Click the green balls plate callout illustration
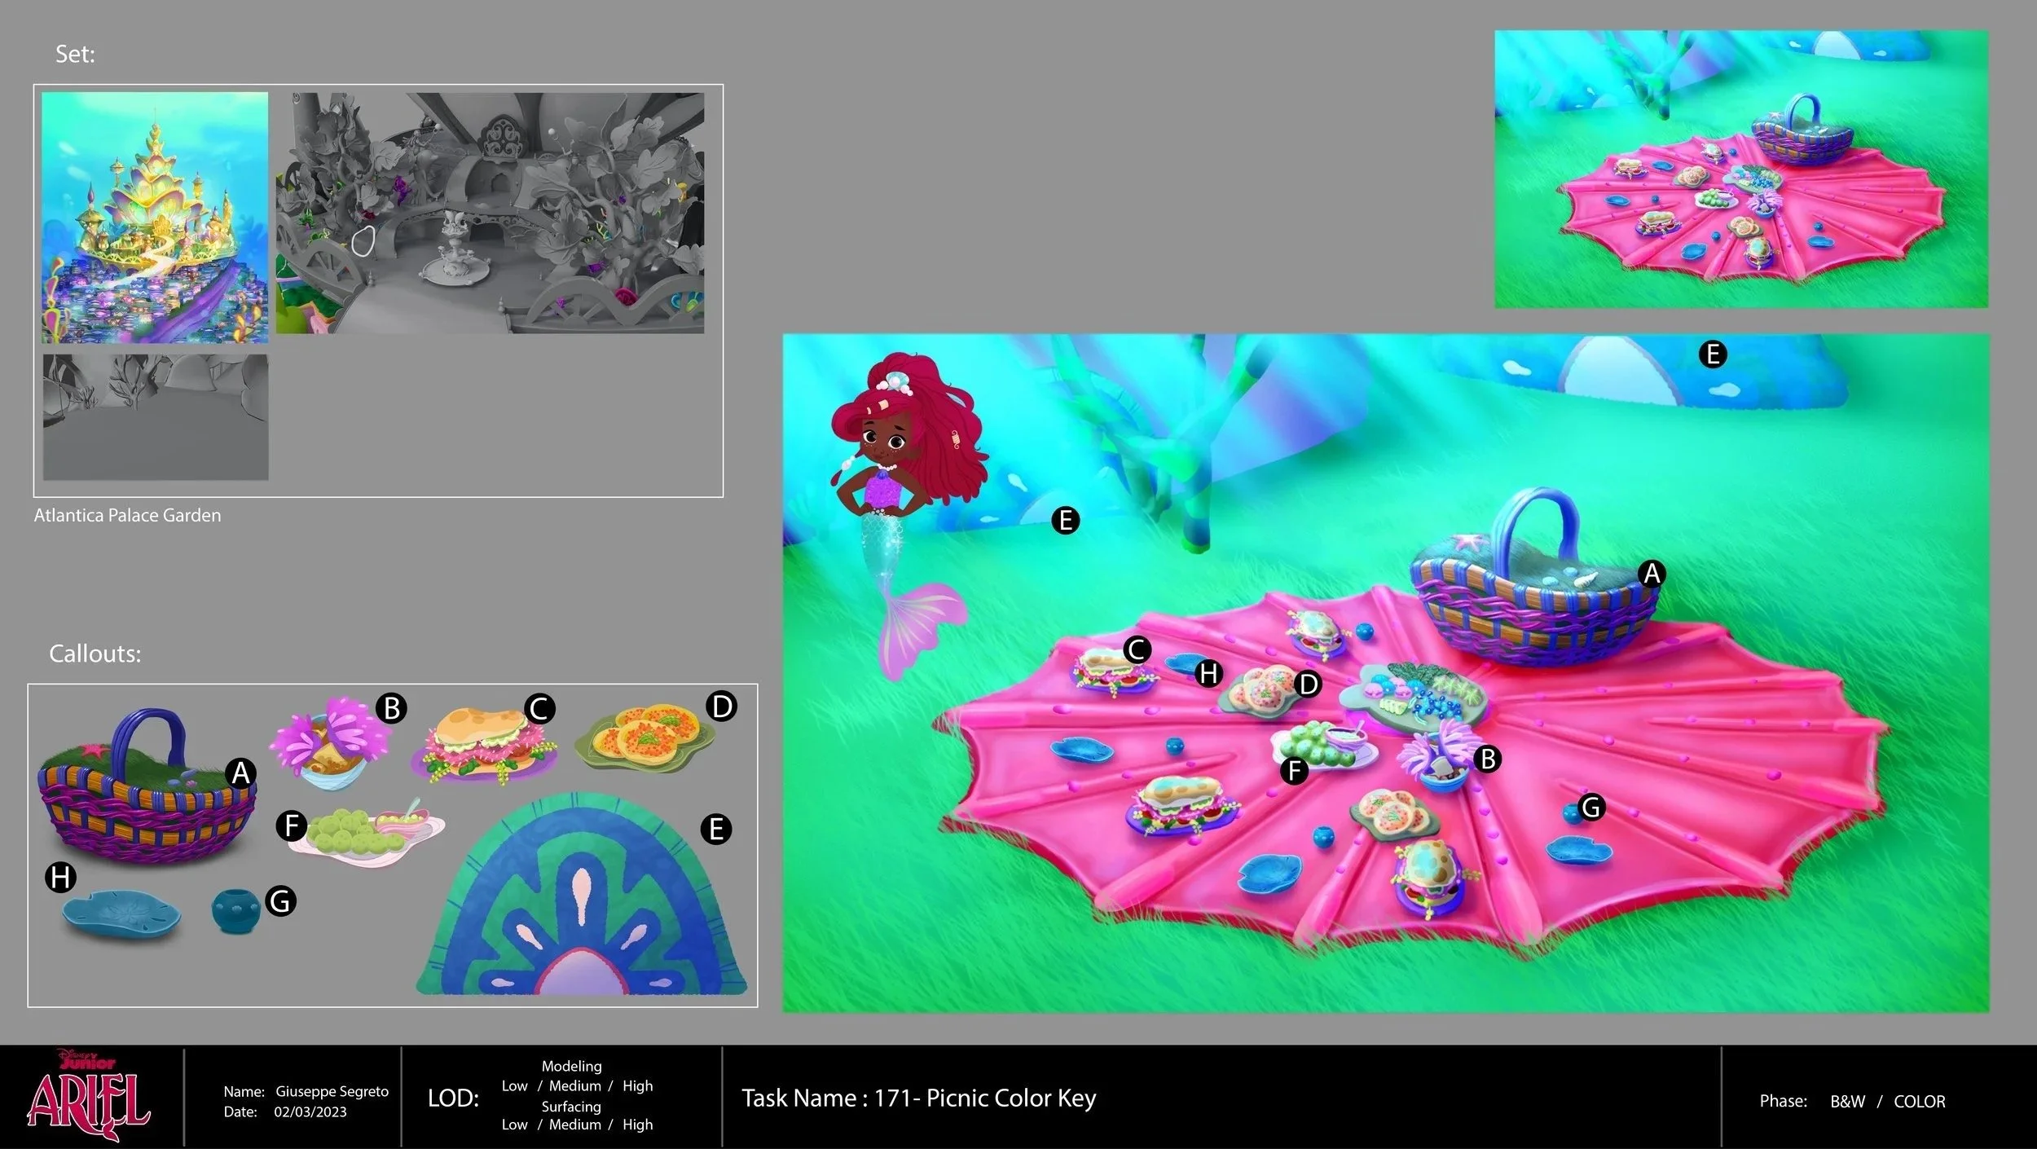Viewport: 2037px width, 1149px height. click(367, 831)
